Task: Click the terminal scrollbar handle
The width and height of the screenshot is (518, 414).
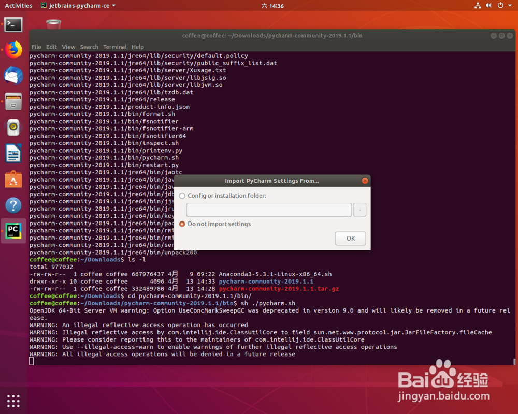Action: point(514,362)
